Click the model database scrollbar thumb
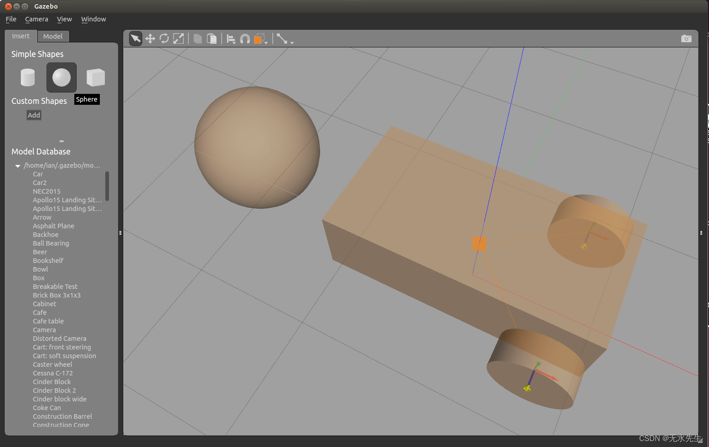Image resolution: width=709 pixels, height=447 pixels. [x=107, y=186]
